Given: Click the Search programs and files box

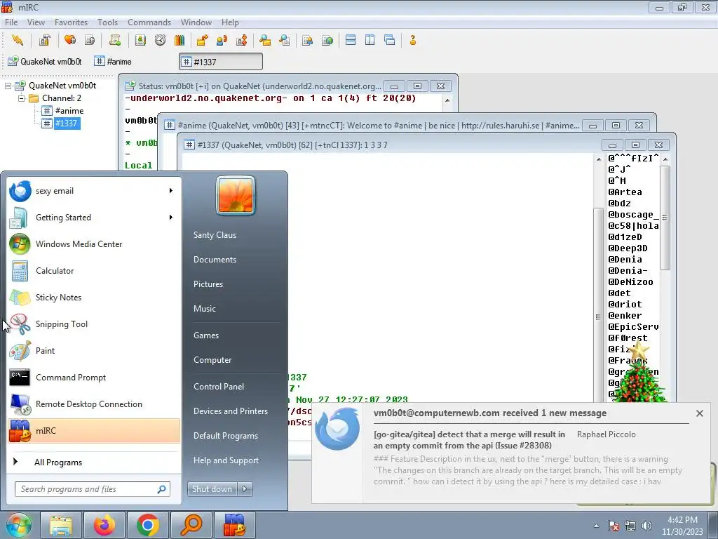Looking at the screenshot, I should click(x=92, y=489).
